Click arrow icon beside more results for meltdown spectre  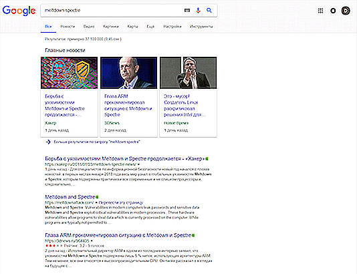coord(48,142)
